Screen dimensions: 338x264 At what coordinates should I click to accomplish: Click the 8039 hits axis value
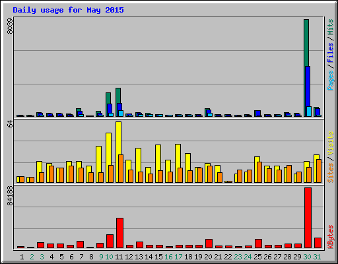pos(10,26)
